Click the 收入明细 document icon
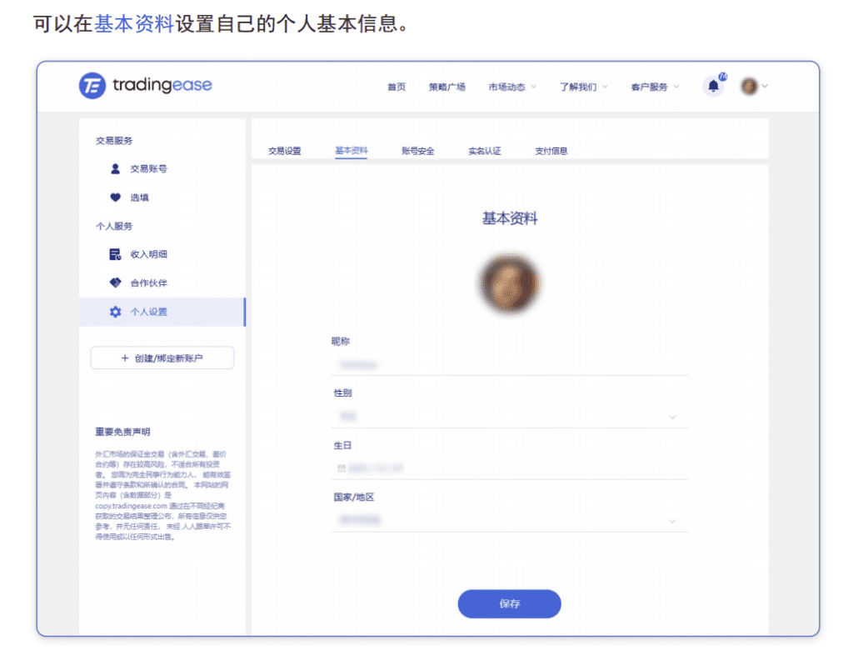 tap(116, 254)
